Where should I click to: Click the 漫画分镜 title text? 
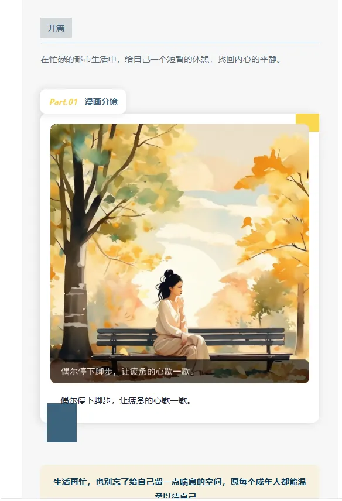101,102
